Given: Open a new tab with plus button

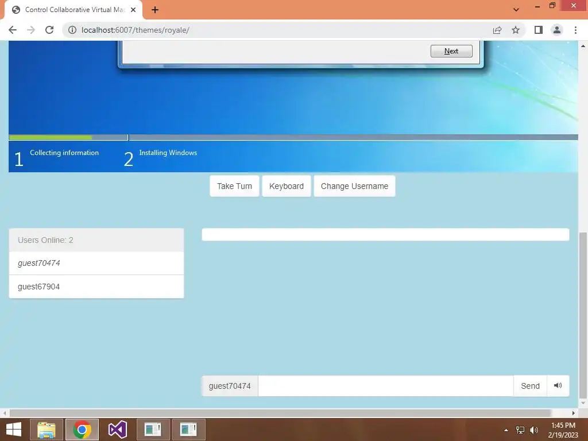Looking at the screenshot, I should point(155,10).
